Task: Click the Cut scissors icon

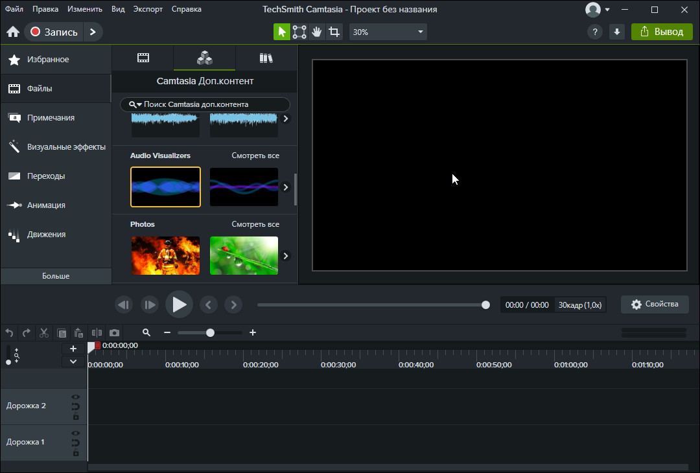Action: pos(44,333)
